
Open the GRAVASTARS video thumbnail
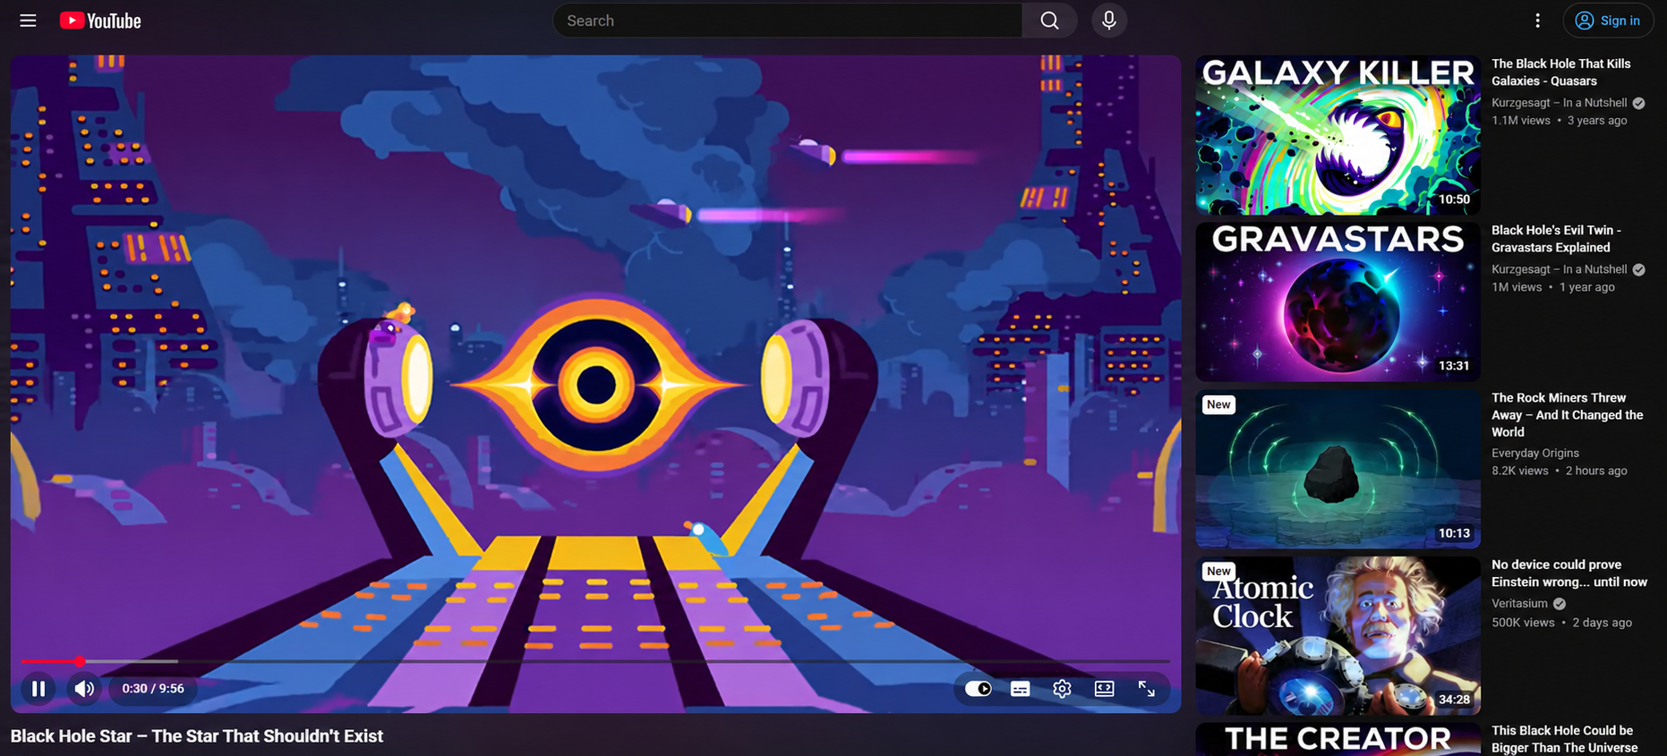1338,302
